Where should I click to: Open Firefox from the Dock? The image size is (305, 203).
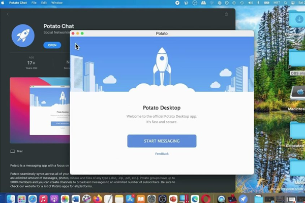[x=98, y=198]
